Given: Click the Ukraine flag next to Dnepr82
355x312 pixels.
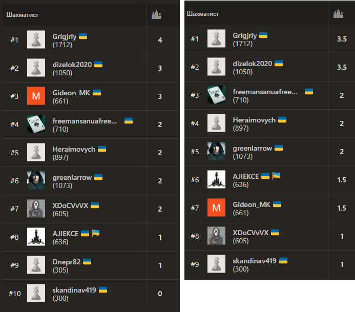Looking at the screenshot, I should click(x=87, y=262).
